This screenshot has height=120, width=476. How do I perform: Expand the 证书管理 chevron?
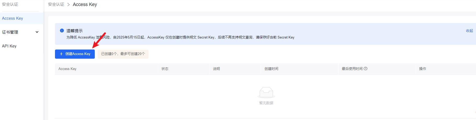click(37, 32)
